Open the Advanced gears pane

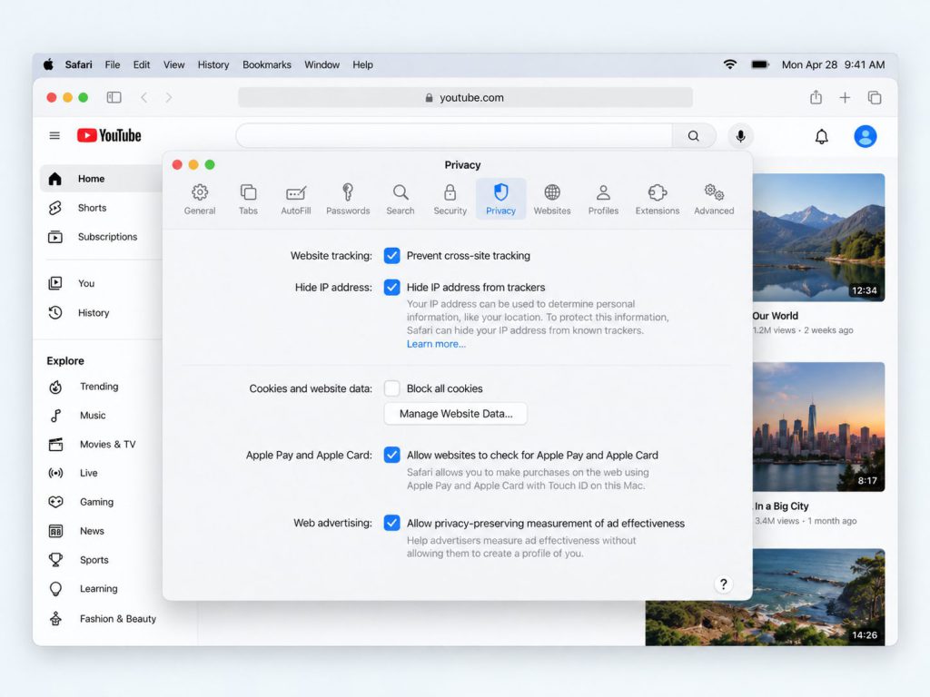(714, 199)
